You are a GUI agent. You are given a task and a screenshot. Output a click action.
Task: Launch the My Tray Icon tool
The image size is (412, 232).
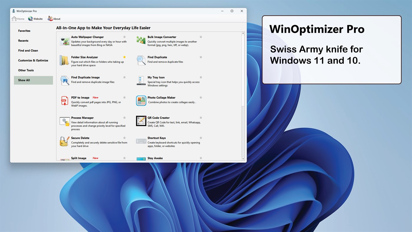tap(156, 77)
